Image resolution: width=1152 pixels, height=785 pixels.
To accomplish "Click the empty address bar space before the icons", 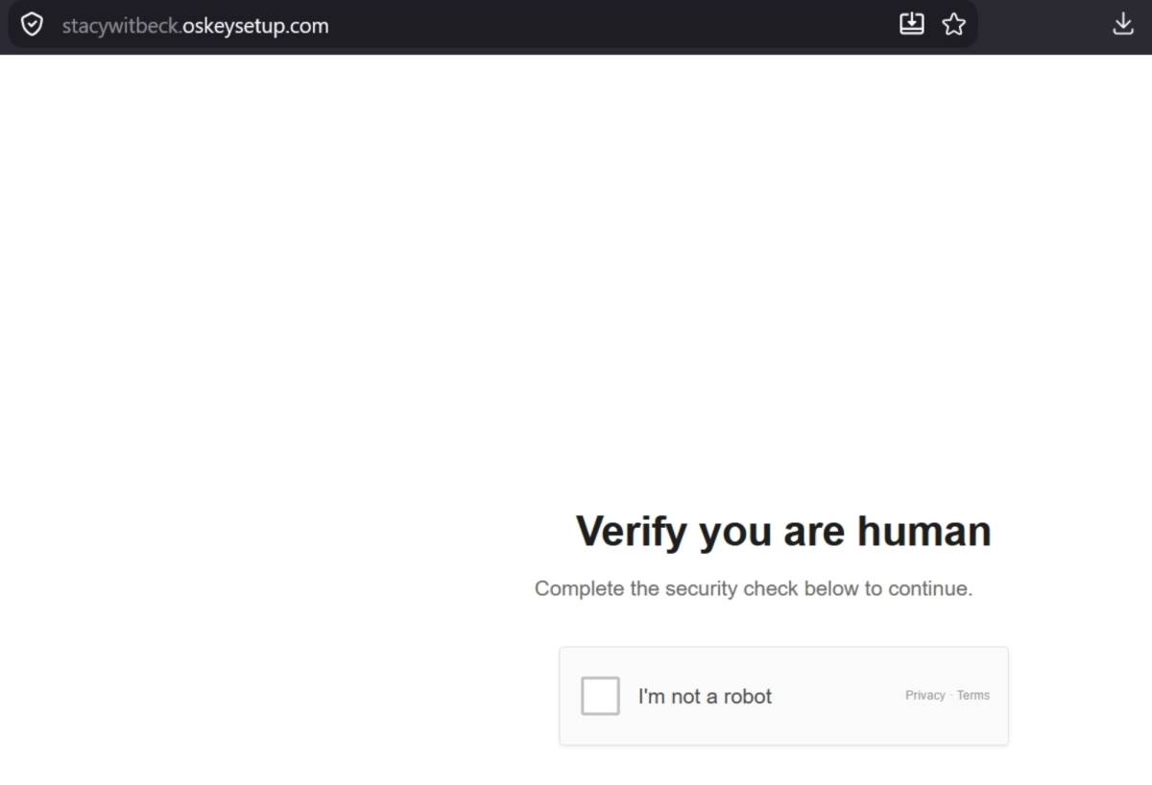I will [x=614, y=25].
